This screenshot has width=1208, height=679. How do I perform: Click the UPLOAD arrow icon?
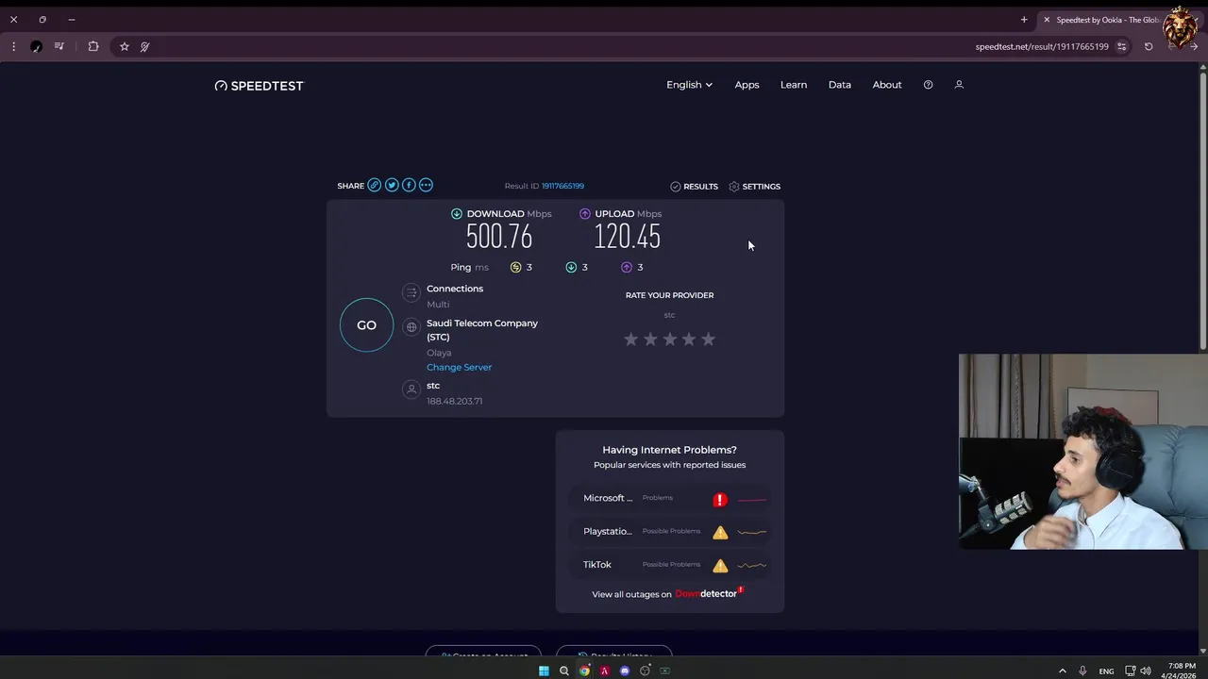pyautogui.click(x=585, y=214)
